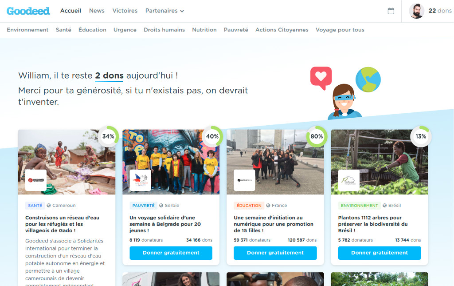454x286 pixels.
Task: Click the Goodeed logo
Action: point(28,11)
